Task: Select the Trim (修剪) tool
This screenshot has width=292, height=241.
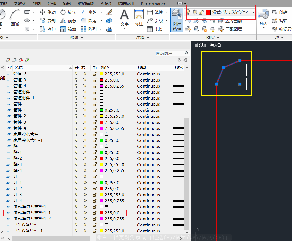Action: pyautogui.click(x=89, y=12)
